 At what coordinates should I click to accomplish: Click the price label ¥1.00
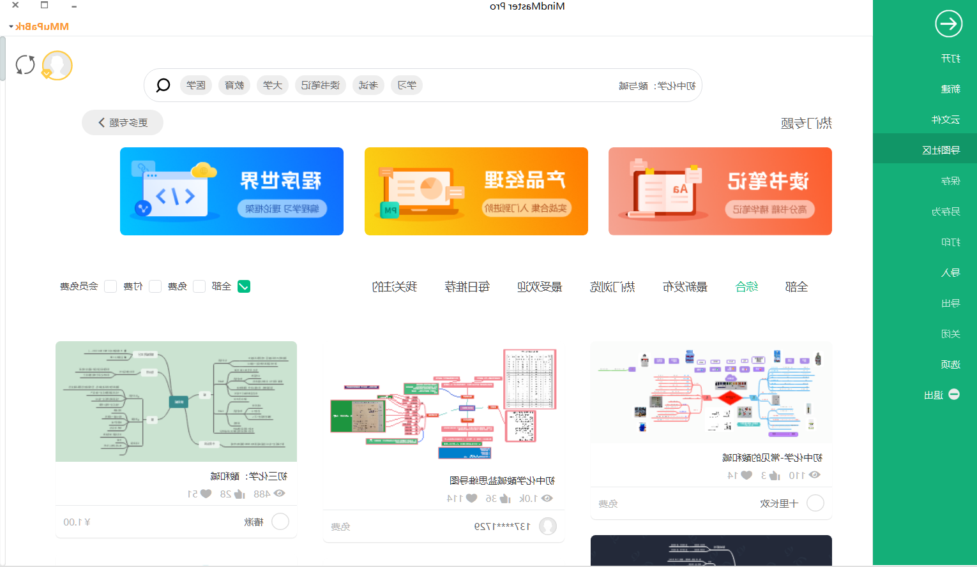pyautogui.click(x=77, y=522)
